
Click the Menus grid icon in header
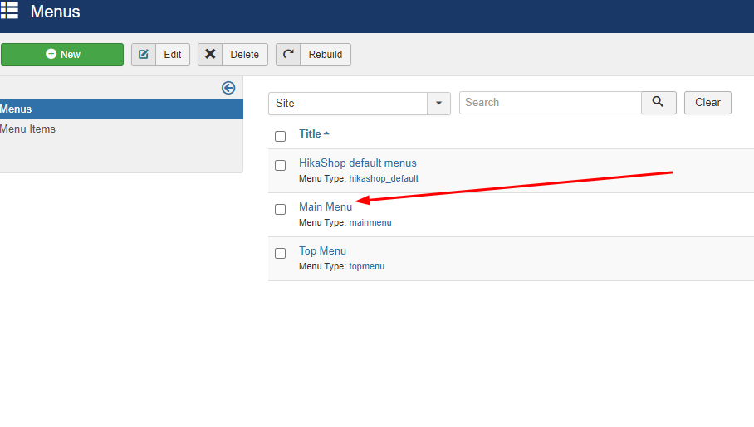pos(8,10)
